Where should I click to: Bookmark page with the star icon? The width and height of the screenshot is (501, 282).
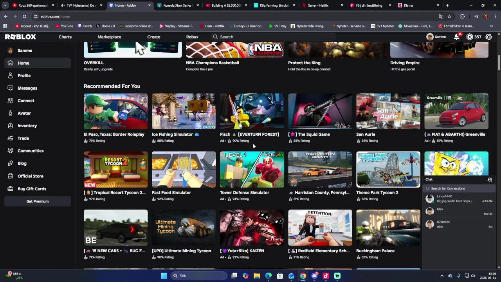coord(449,16)
